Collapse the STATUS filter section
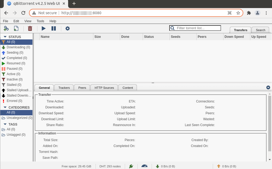The image size is (272, 169). (5, 37)
